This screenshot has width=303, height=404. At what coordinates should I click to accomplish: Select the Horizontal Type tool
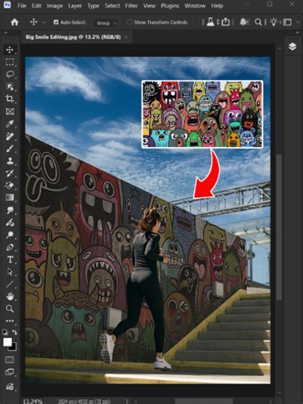pyautogui.click(x=10, y=259)
